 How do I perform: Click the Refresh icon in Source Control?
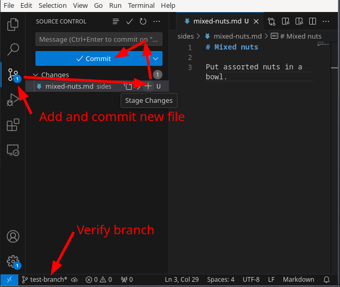(143, 21)
